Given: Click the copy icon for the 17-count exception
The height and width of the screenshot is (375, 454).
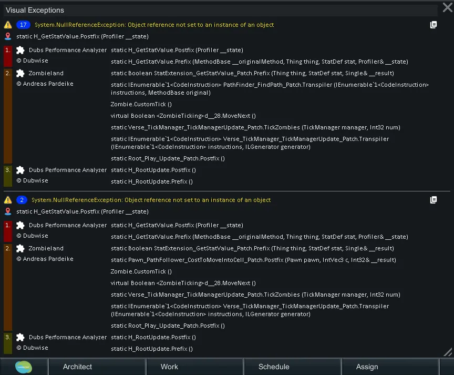Looking at the screenshot, I should 434,25.
